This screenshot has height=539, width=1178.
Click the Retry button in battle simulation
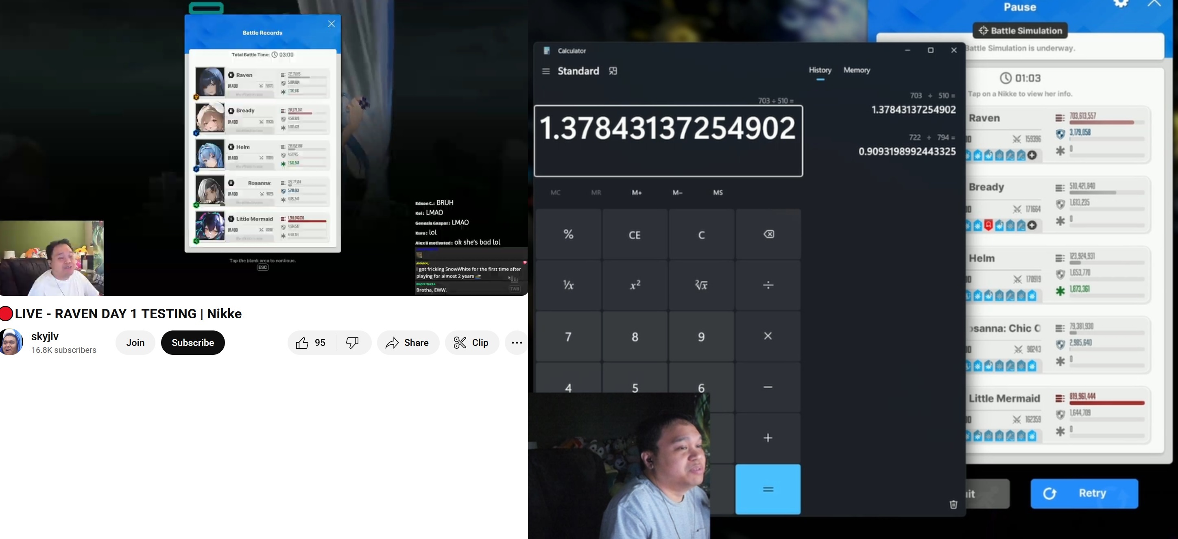(1084, 493)
